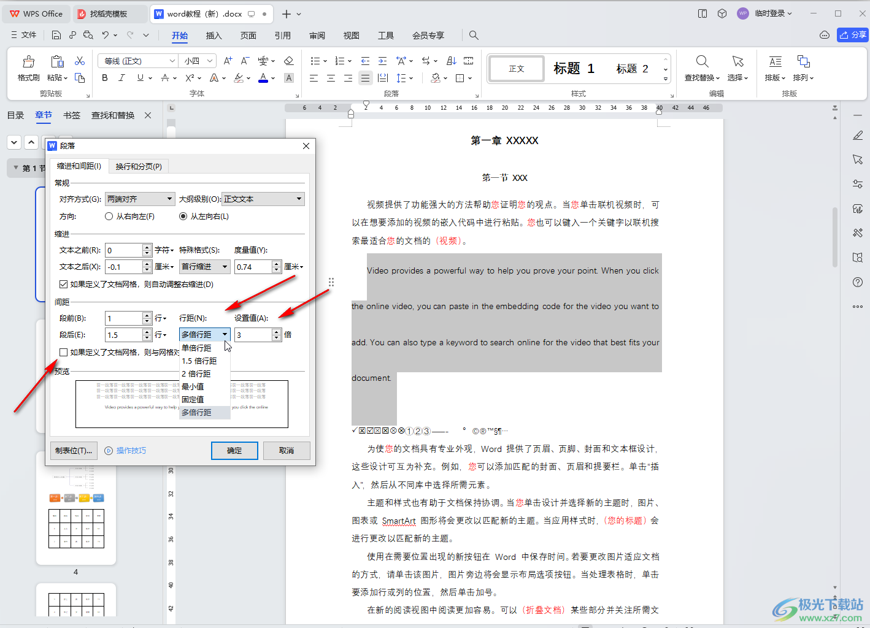Click the font color icon
Screen dimensions: 870x628
click(x=263, y=78)
